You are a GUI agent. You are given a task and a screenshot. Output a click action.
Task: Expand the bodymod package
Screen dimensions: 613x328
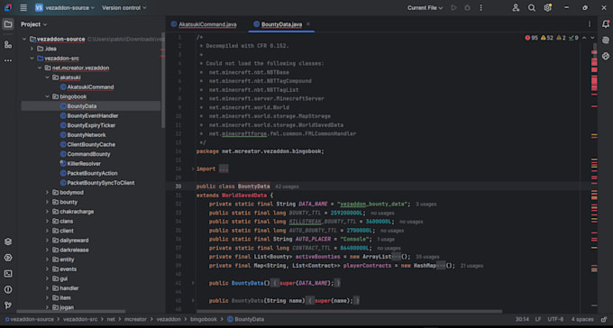pyautogui.click(x=47, y=192)
